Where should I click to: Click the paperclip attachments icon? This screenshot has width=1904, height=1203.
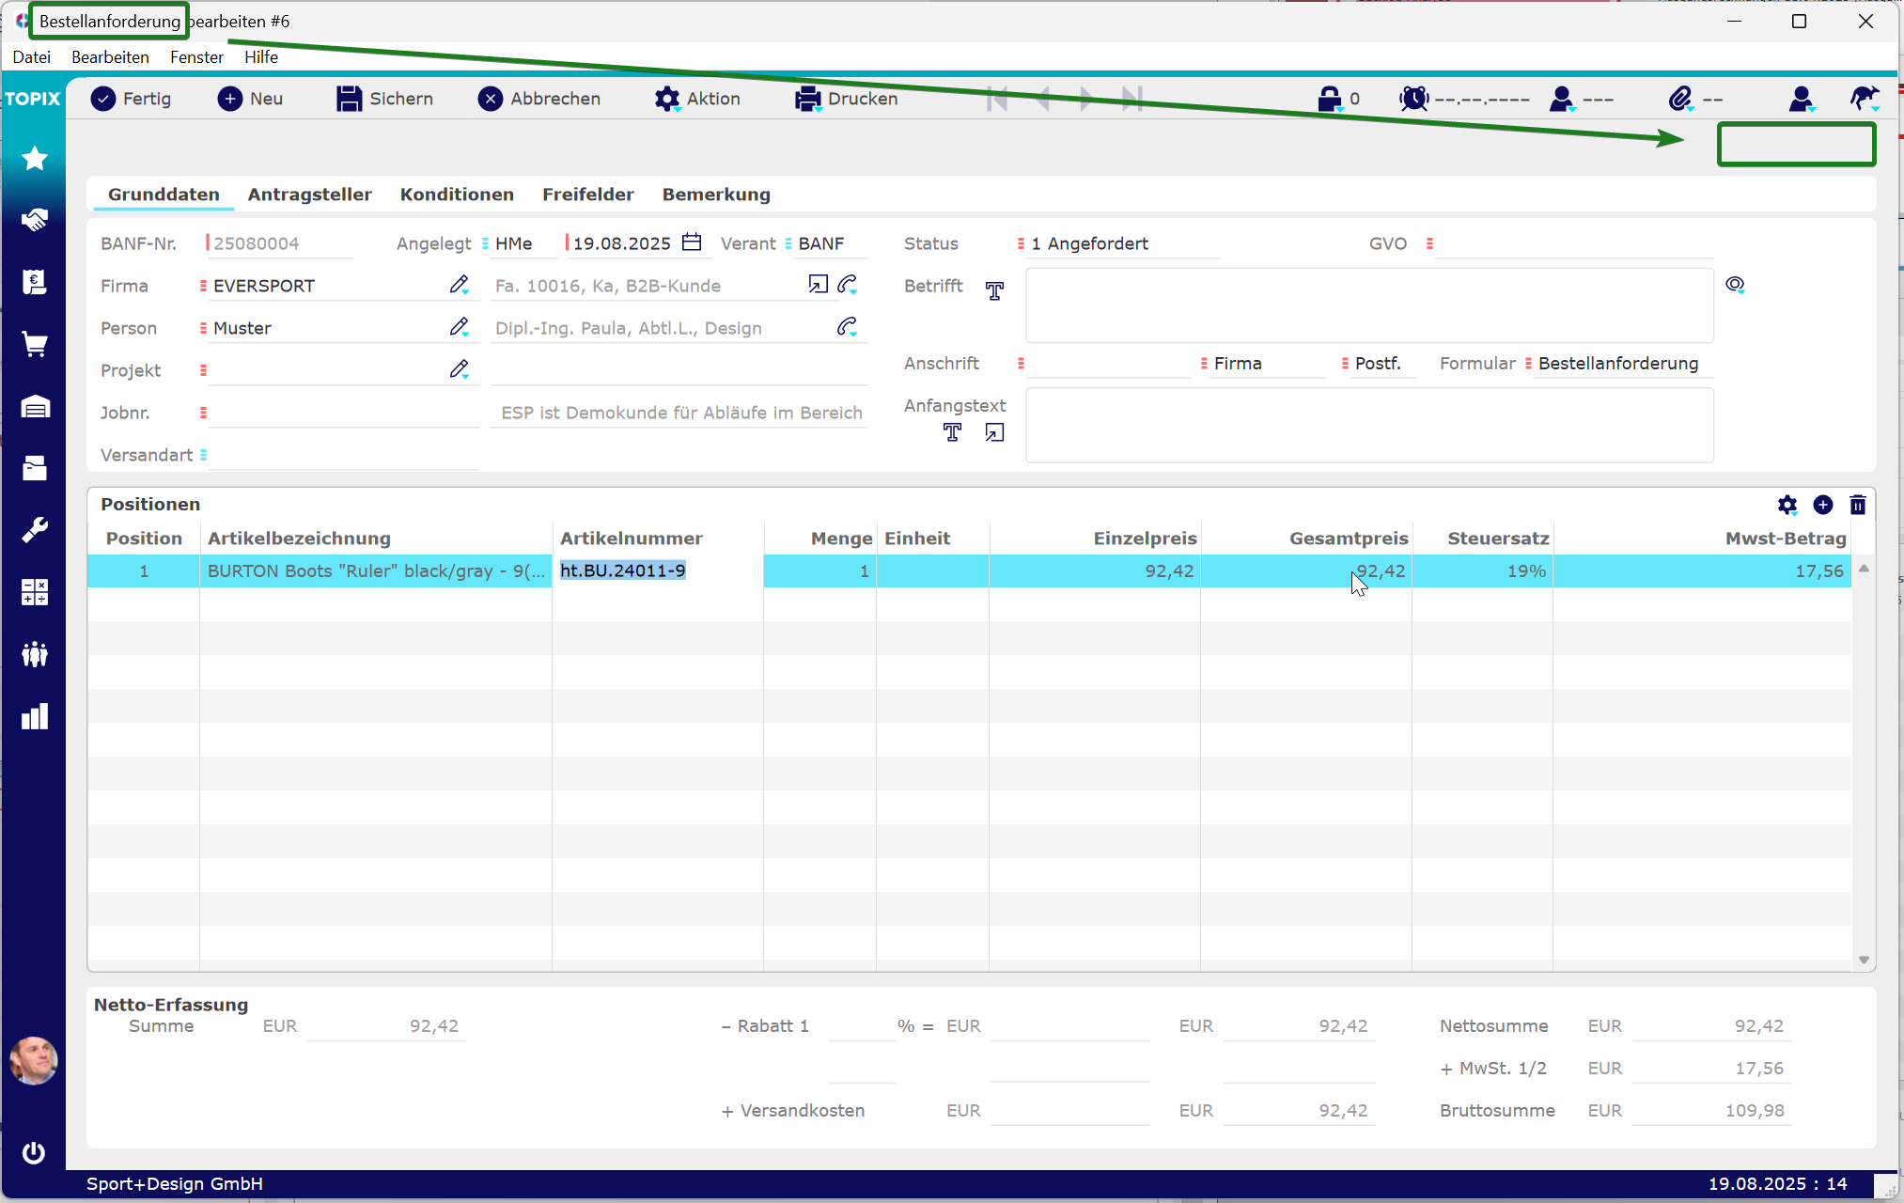point(1680,99)
